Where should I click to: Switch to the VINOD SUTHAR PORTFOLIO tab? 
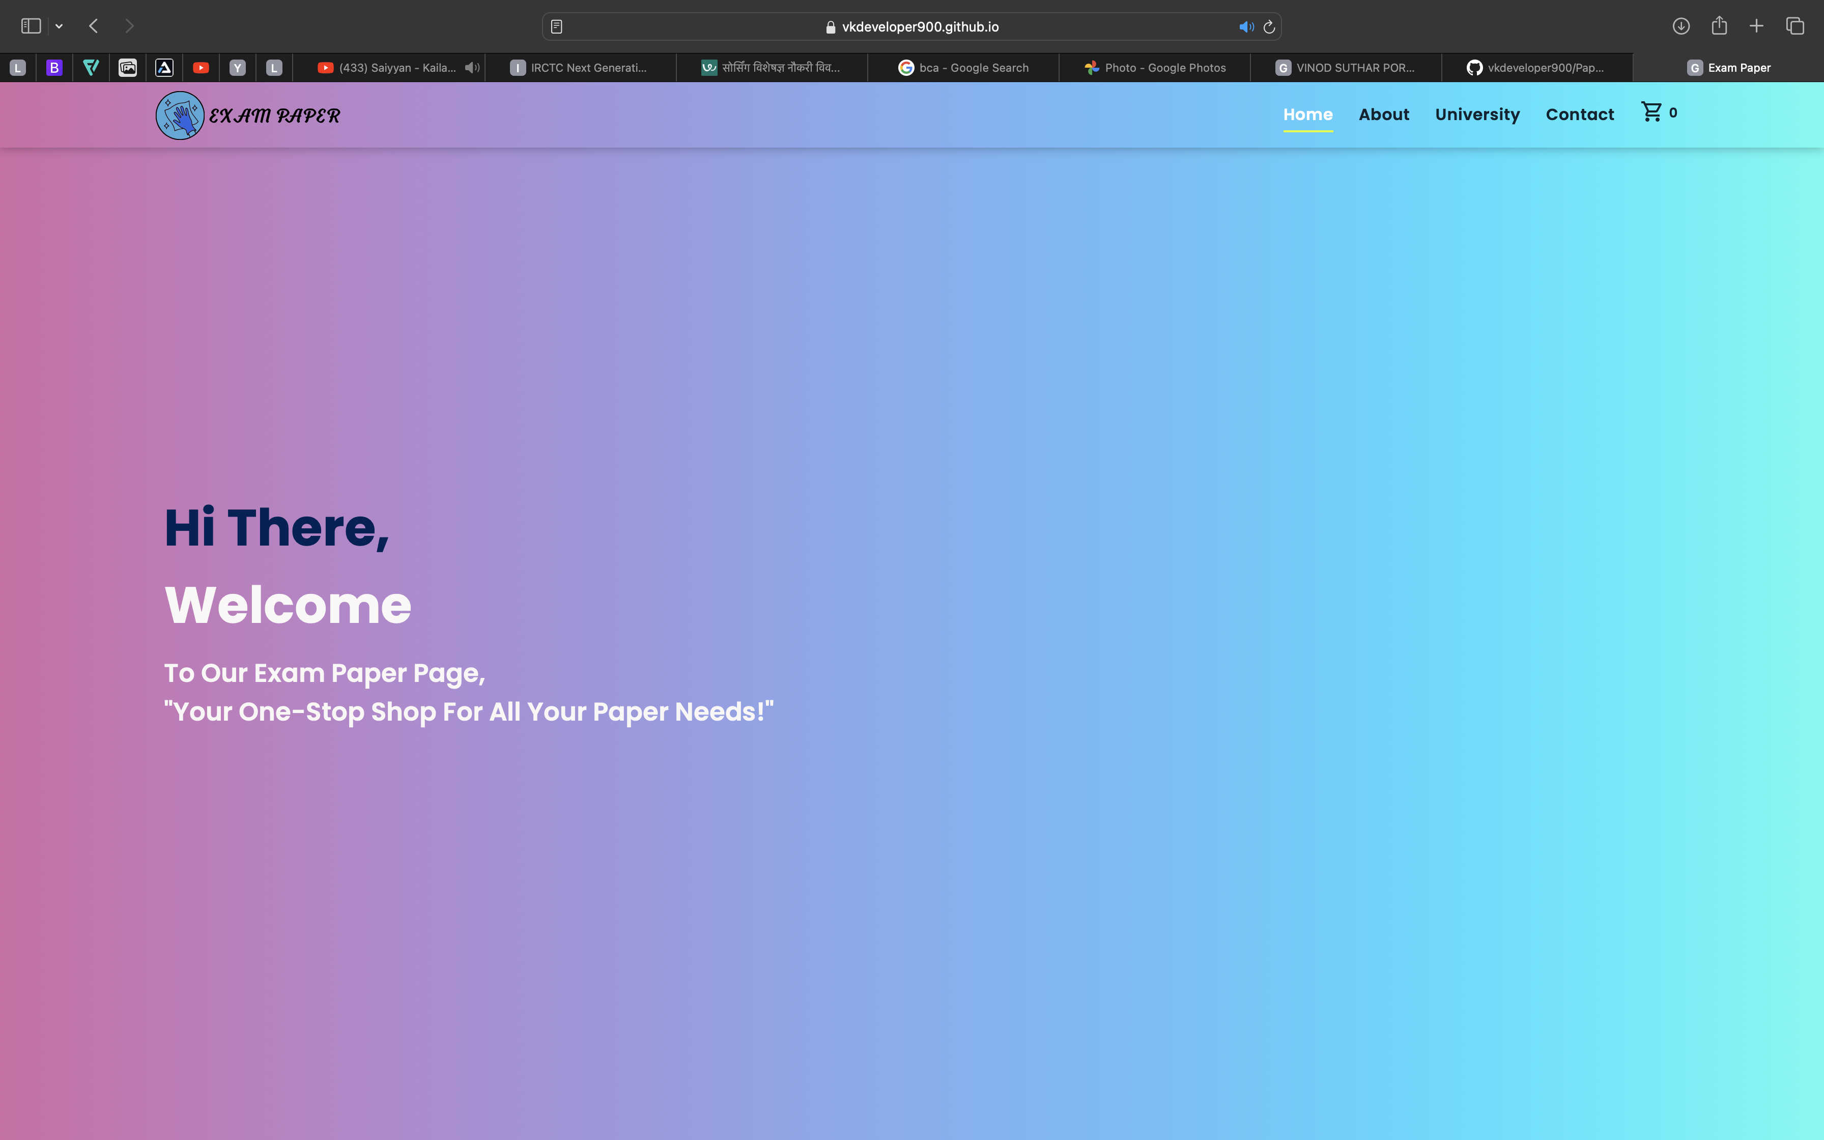pyautogui.click(x=1346, y=68)
